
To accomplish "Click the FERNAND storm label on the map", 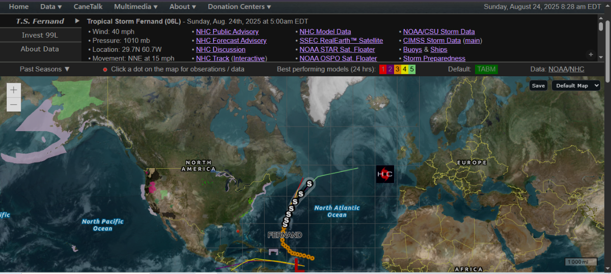I will 285,235.
